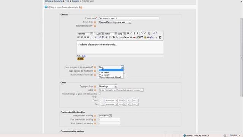Align text right in the editor
The height and width of the screenshot is (137, 243).
[x=85, y=37]
